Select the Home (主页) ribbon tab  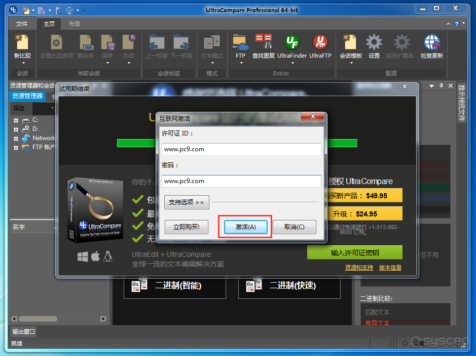(49, 24)
